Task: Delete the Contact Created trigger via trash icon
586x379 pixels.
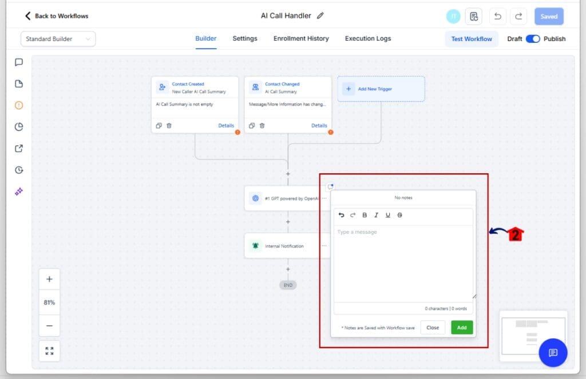Action: pyautogui.click(x=169, y=126)
